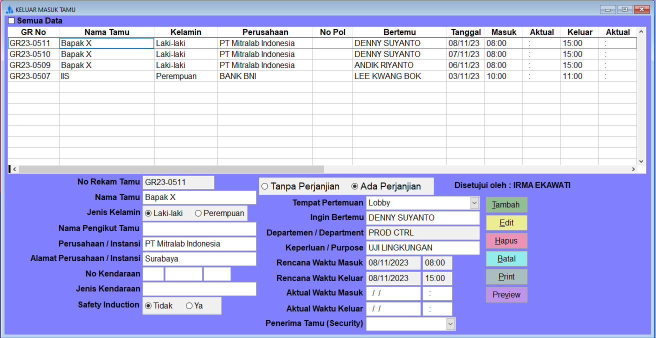
Task: Click the app icon in title bar
Action: pyautogui.click(x=9, y=9)
